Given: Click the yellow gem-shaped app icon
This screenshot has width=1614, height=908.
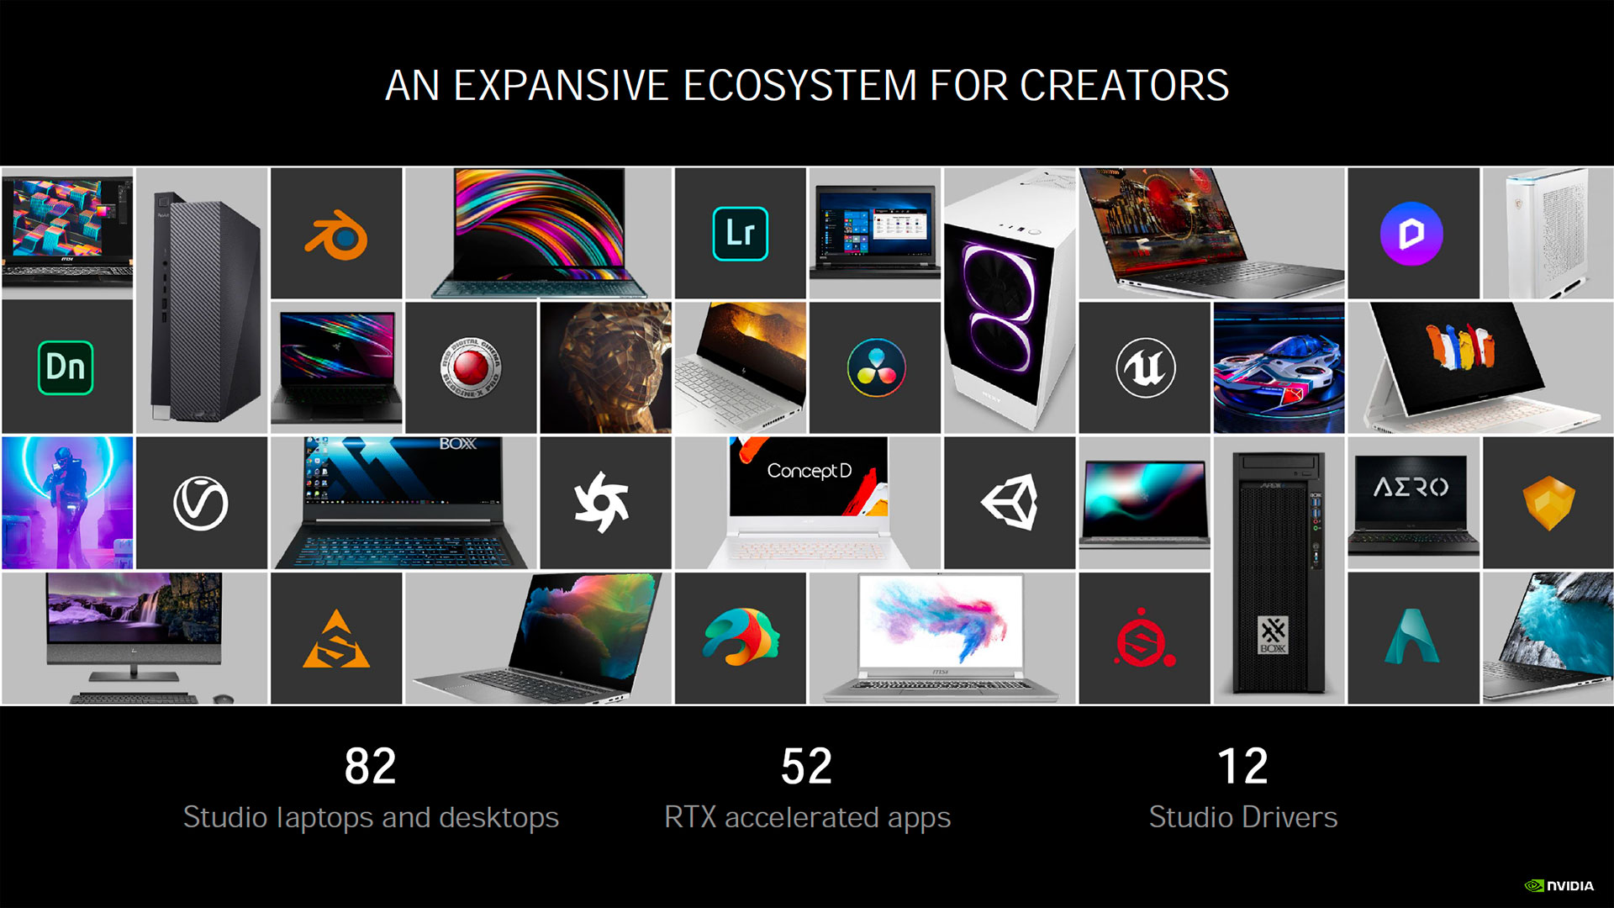Looking at the screenshot, I should click(x=1548, y=503).
